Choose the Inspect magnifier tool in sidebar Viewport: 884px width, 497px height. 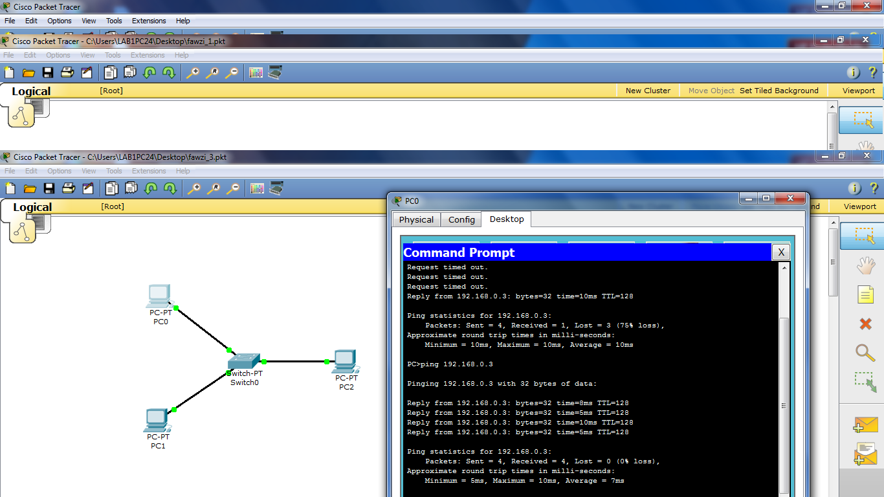pyautogui.click(x=865, y=353)
